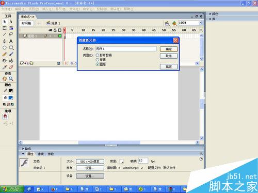Viewport: 258px width, 193px height.
Task: Toggle show/hide all layers eye
Action: pyautogui.click(x=50, y=30)
